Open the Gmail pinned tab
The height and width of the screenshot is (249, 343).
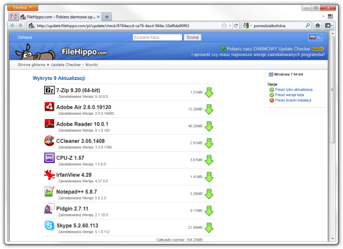(14, 17)
